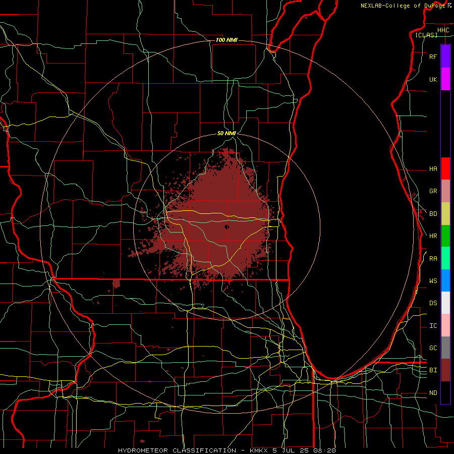
Task: Click the 100 NMI range ring label
Action: (226, 40)
